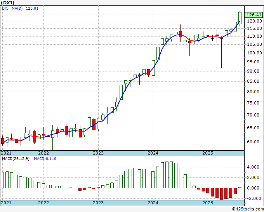Click the 115.00 price axis label
264x212 pixels.
point(254,28)
